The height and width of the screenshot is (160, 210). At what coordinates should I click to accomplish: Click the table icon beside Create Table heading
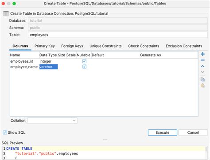(6, 13)
